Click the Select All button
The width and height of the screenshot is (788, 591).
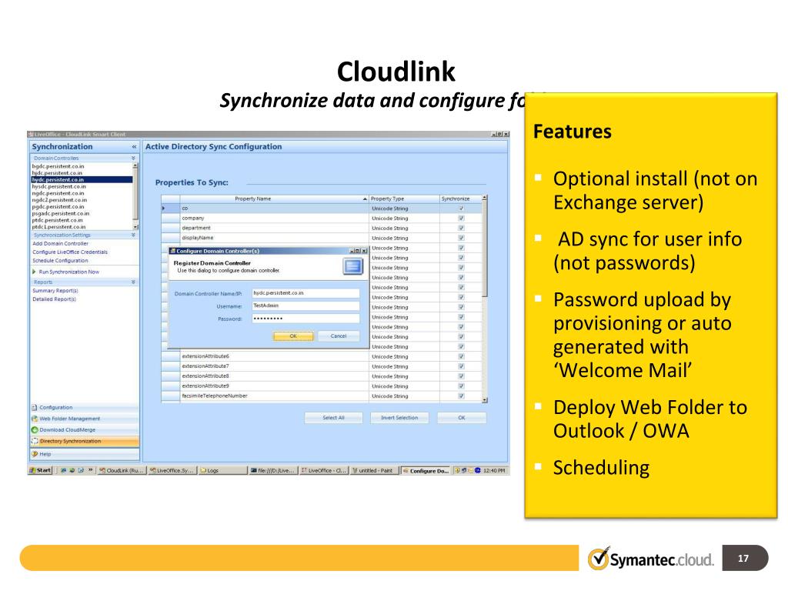[333, 418]
